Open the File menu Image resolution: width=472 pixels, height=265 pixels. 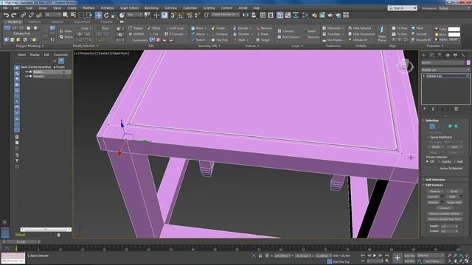5,8
